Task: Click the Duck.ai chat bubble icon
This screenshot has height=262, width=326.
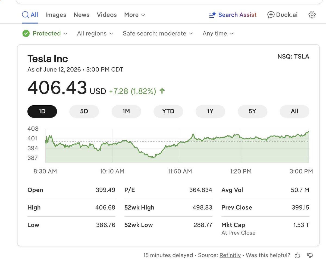Action: pos(271,15)
